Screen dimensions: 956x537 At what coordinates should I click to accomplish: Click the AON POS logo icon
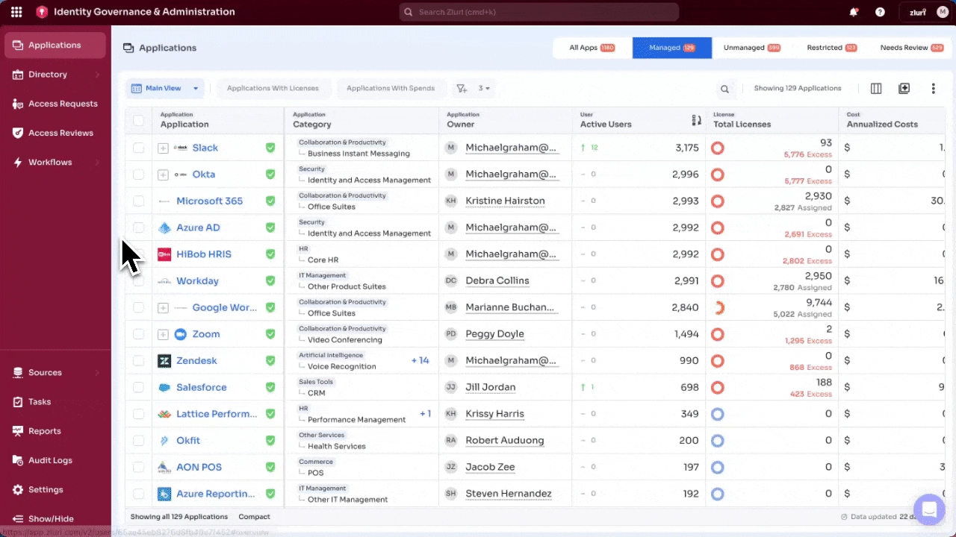[x=164, y=468]
